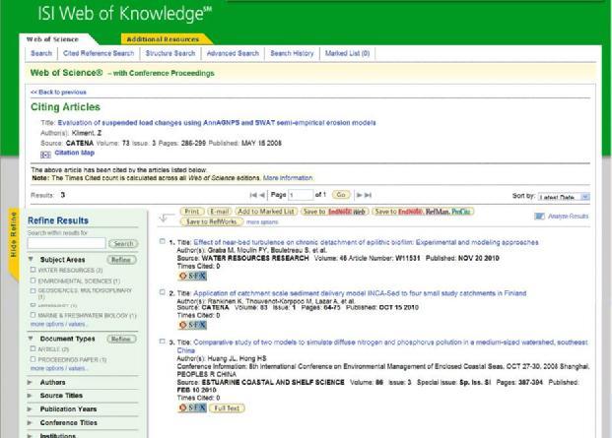Tick the Environmental Sciences checkbox
The width and height of the screenshot is (612, 438).
33,281
